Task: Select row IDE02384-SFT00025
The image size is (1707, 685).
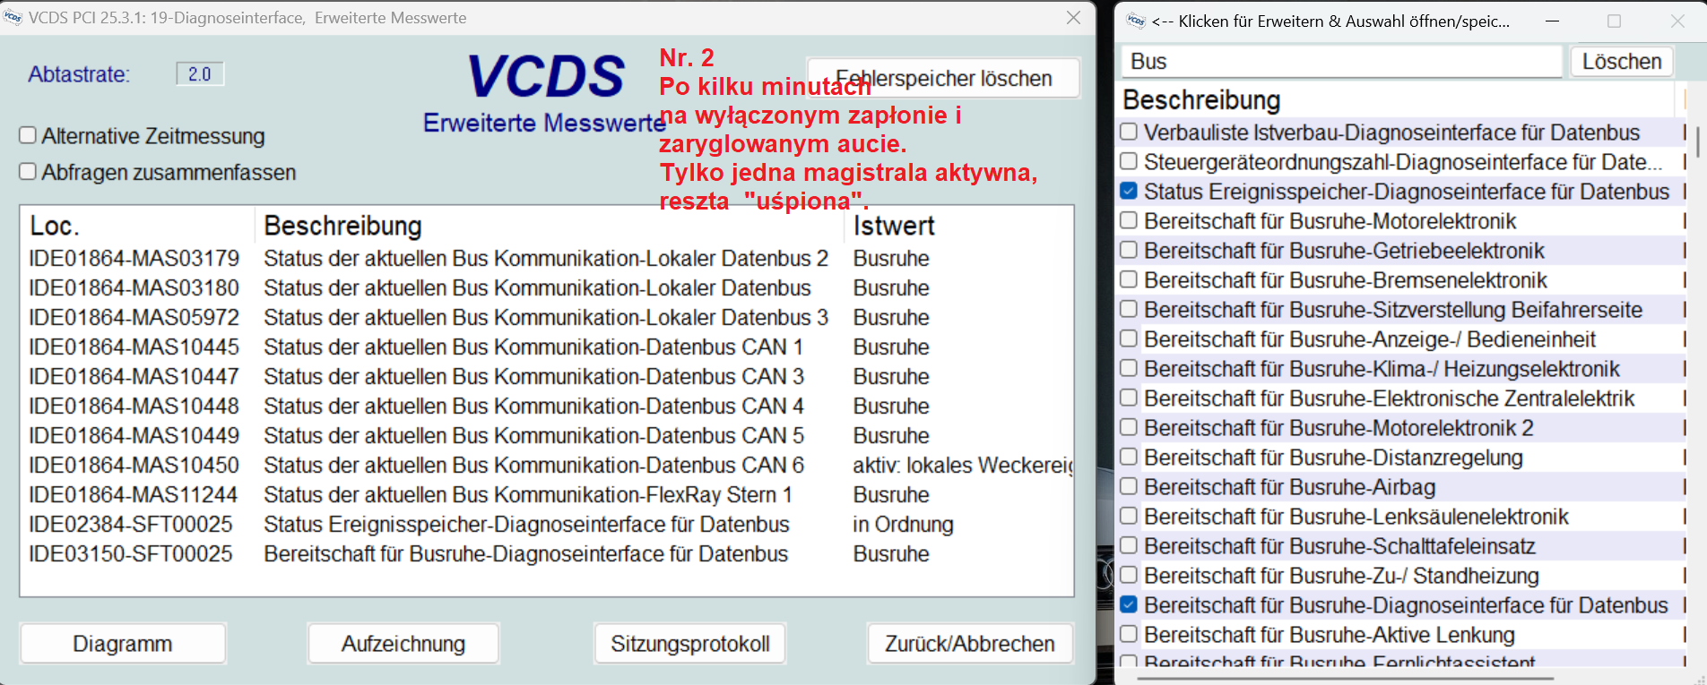Action: click(546, 524)
